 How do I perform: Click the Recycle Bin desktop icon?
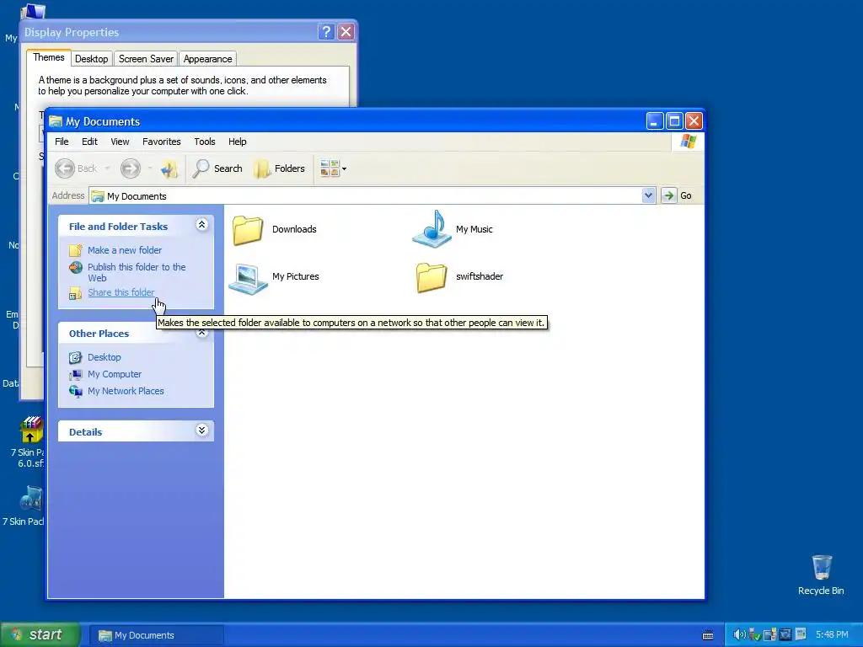822,567
